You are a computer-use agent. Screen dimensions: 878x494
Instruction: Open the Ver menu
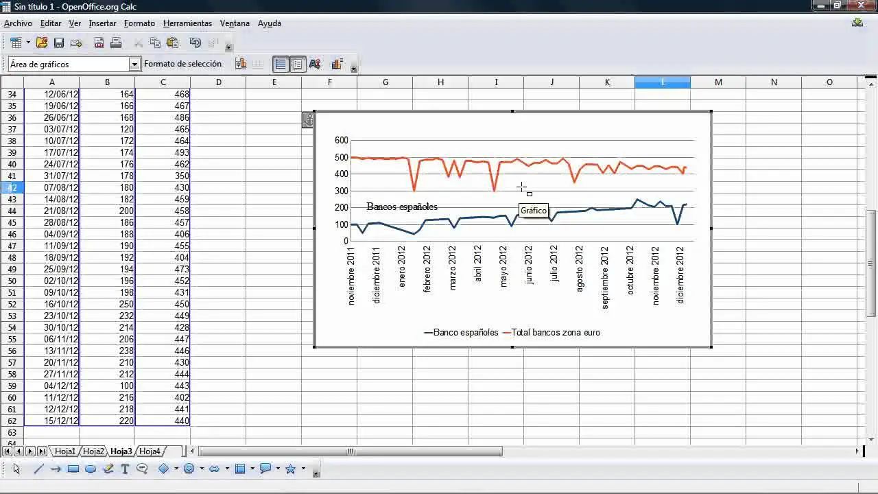point(75,23)
